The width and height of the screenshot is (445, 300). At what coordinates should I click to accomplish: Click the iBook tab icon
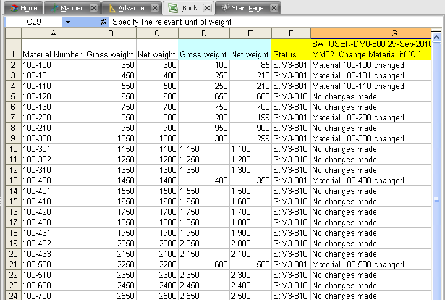pyautogui.click(x=173, y=8)
